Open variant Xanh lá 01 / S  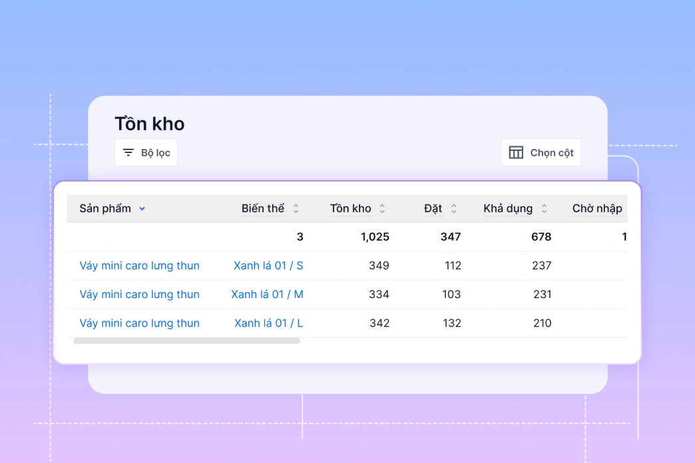268,265
